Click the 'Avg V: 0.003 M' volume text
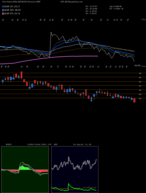This screenshot has height=193, width=146. coord(116,6)
